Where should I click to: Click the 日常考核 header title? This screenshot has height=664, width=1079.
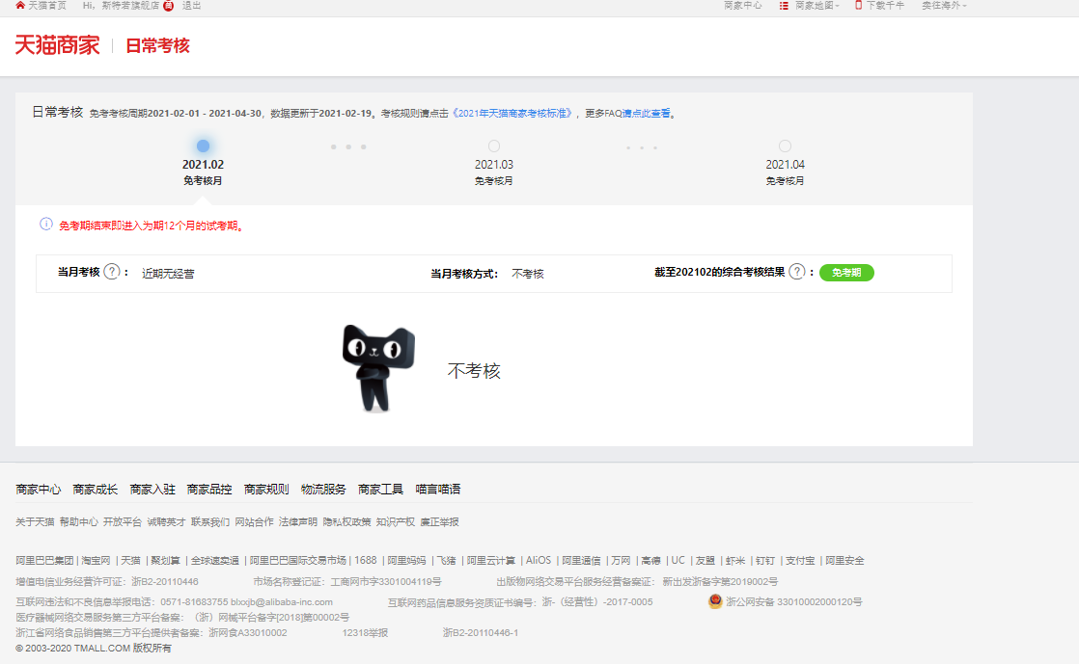pos(157,46)
